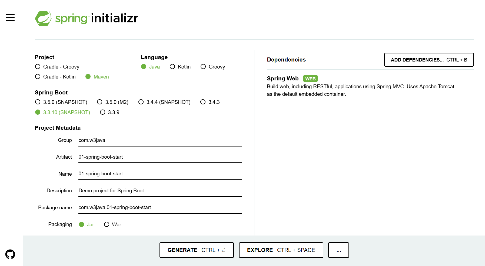
Task: Open the GitHub icon link
Action: click(x=10, y=254)
